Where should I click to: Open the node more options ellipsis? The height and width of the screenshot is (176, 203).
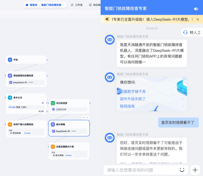coord(87,117)
